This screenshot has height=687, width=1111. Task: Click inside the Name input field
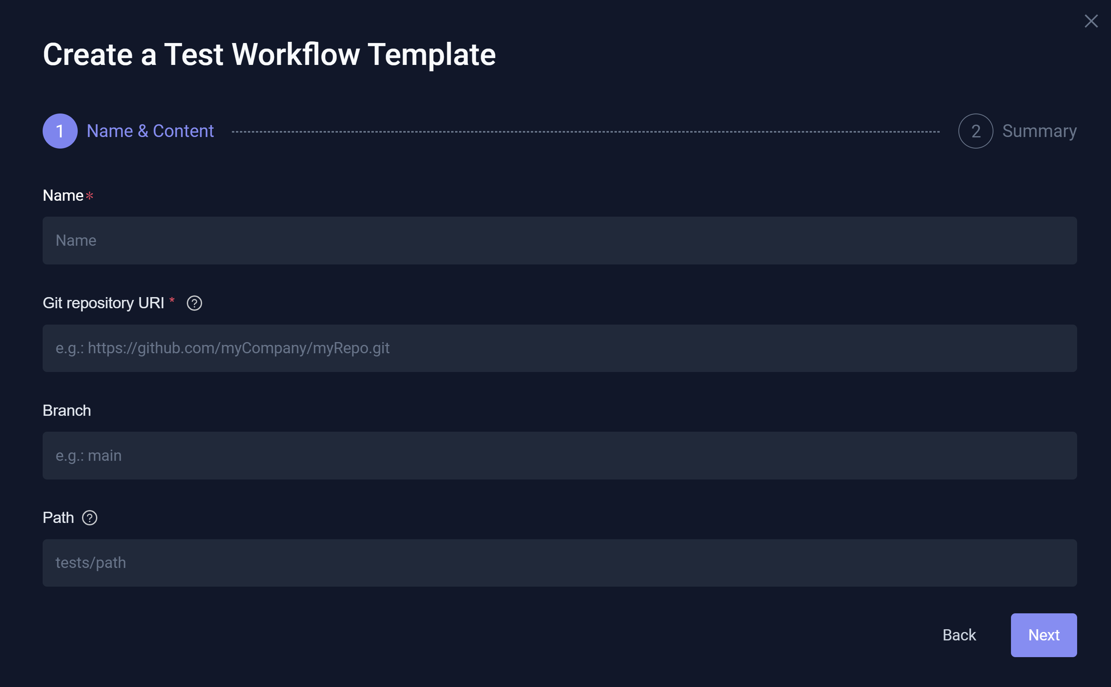[559, 241]
